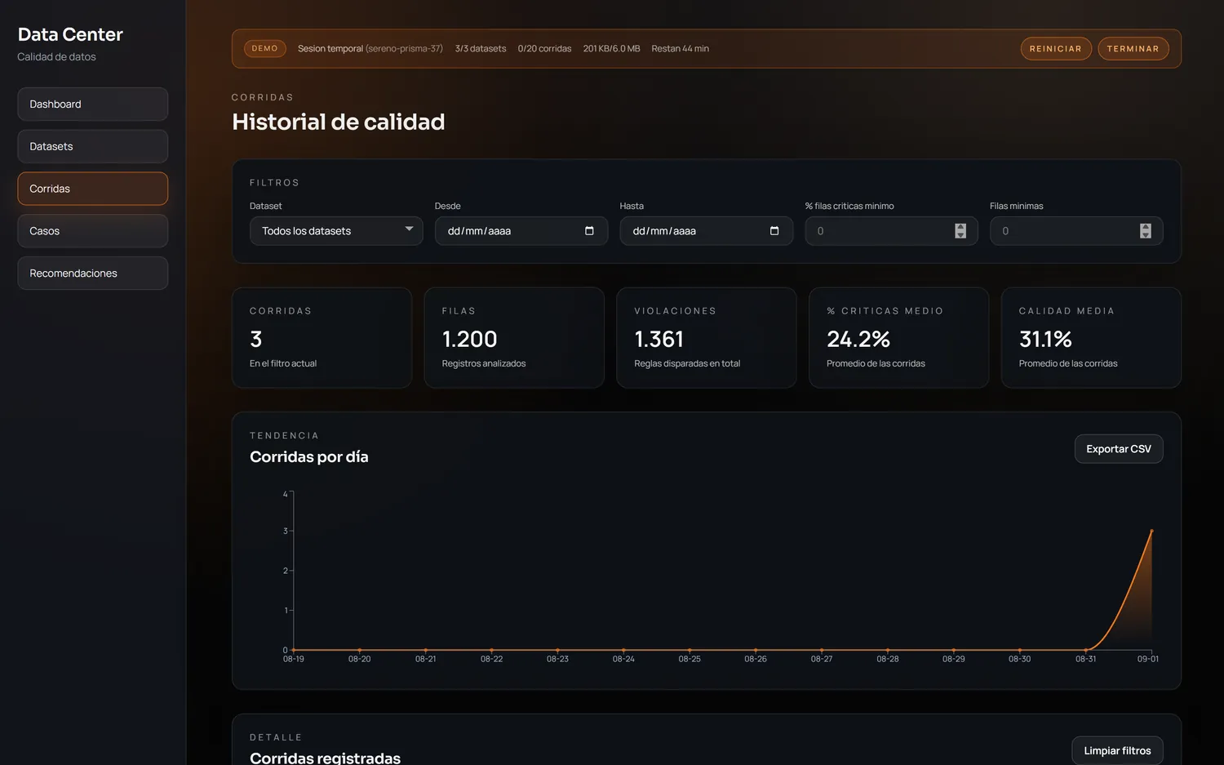
Task: Click the REINICIAR session button
Action: pyautogui.click(x=1055, y=49)
